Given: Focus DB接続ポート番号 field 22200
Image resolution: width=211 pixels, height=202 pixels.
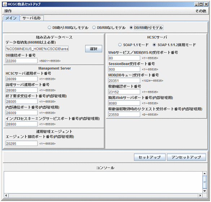Looking at the screenshot, I should (x=22, y=61).
